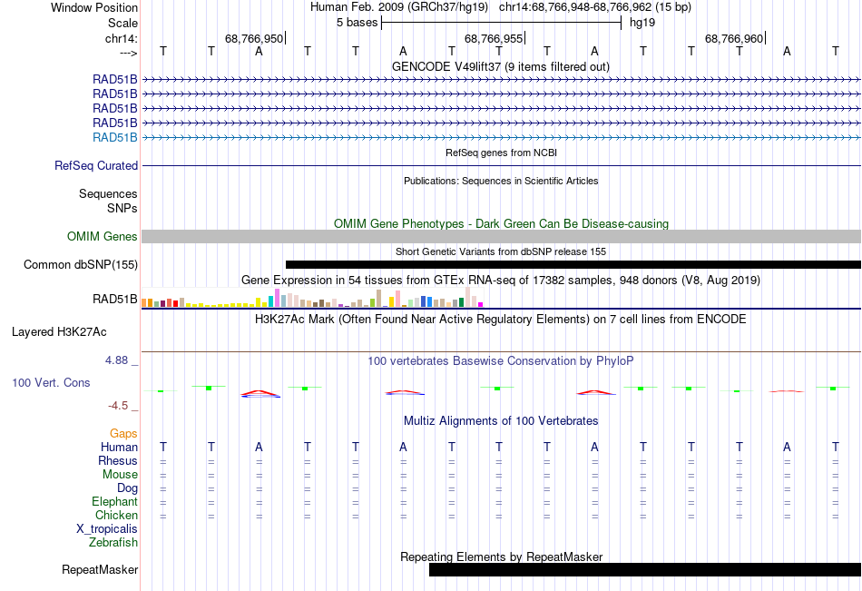The width and height of the screenshot is (862, 591).
Task: Open the Common dbSNP(155) track label
Action: tap(81, 265)
